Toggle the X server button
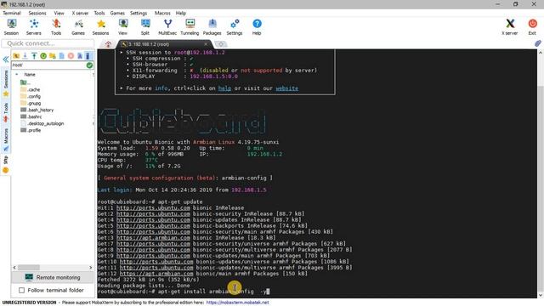The height and width of the screenshot is (306, 544). [510, 27]
